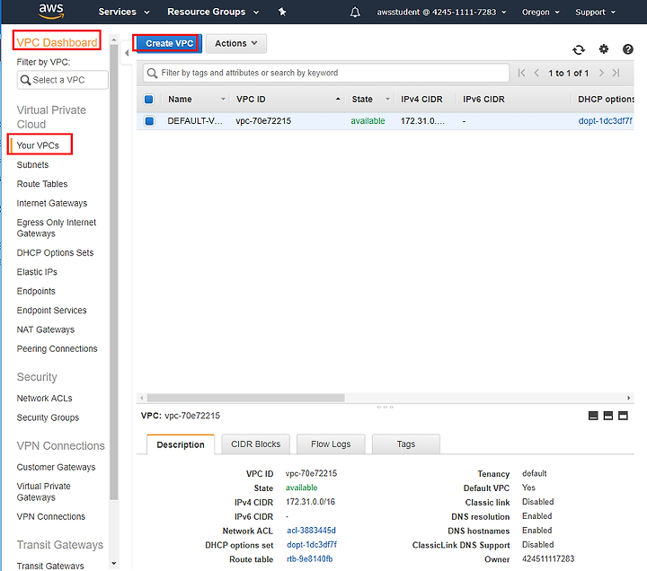
Task: Open the AWS logo home
Action: [x=51, y=12]
